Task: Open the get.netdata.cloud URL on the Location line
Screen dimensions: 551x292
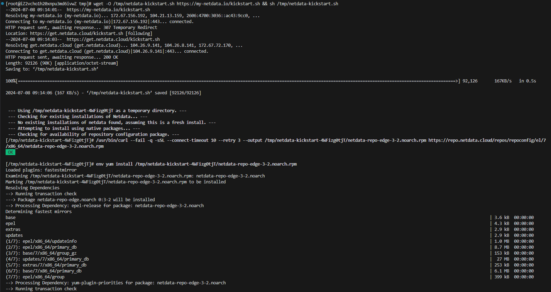Action: [76, 34]
